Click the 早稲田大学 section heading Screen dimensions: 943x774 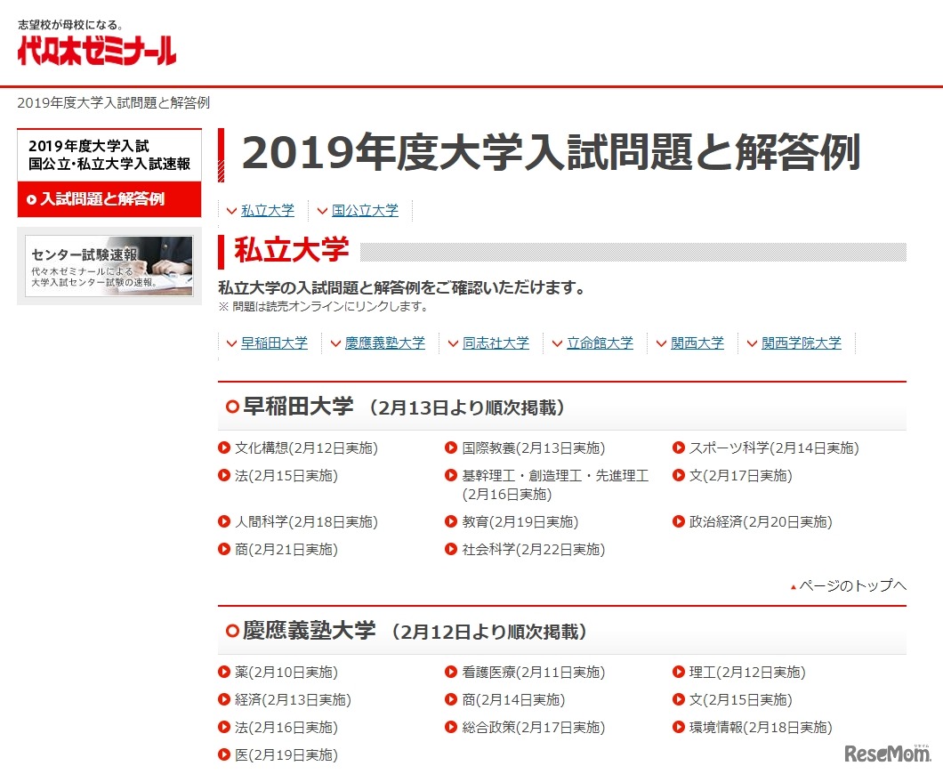click(x=298, y=407)
